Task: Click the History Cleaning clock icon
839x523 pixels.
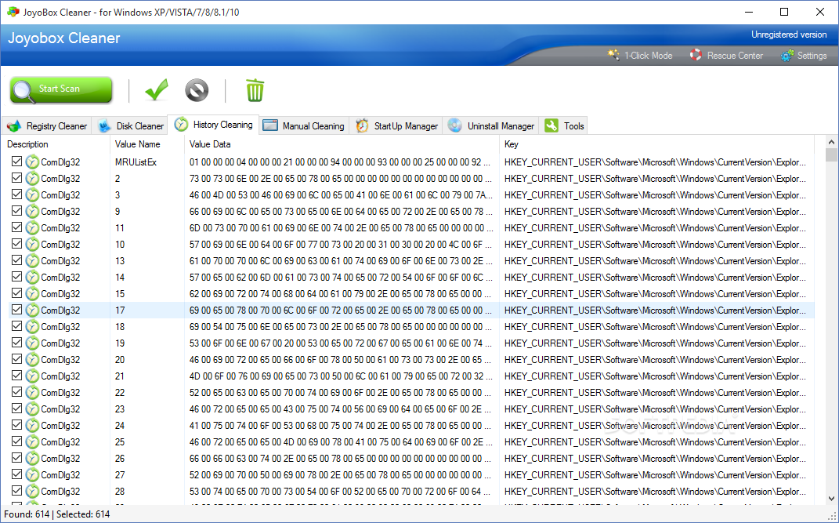Action: coord(182,124)
